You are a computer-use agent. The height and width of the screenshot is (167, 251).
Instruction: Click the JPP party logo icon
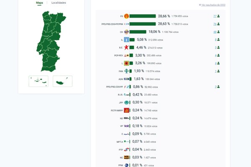point(126,102)
